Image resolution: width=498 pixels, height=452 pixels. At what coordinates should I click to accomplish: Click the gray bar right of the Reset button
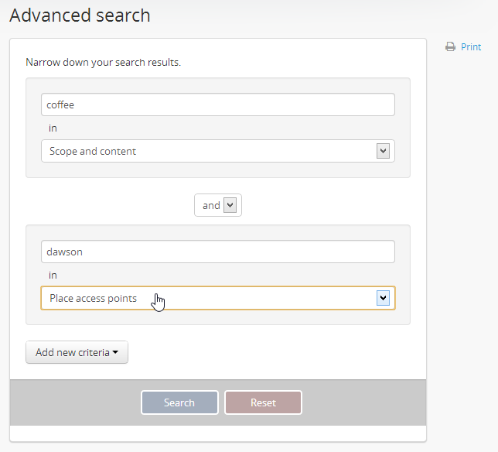[363, 402]
